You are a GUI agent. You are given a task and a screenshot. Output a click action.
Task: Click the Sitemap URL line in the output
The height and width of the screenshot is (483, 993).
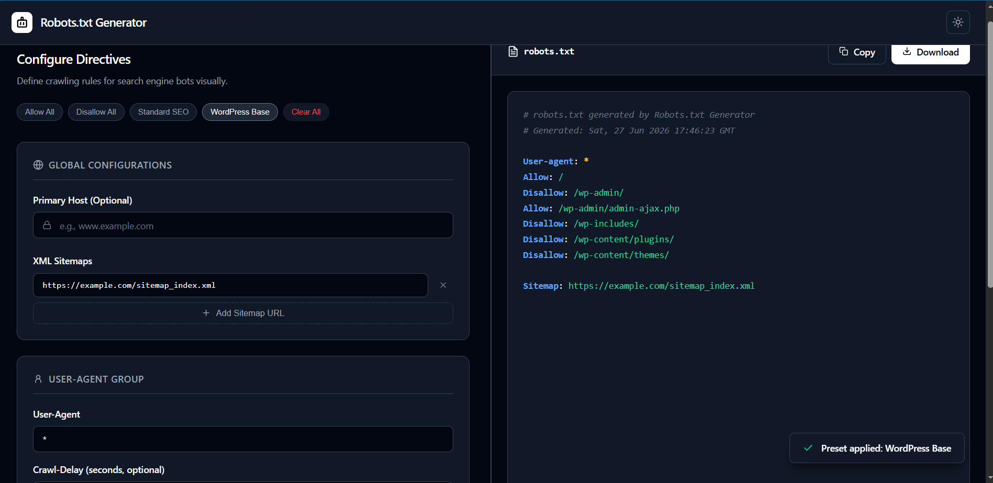click(x=639, y=286)
